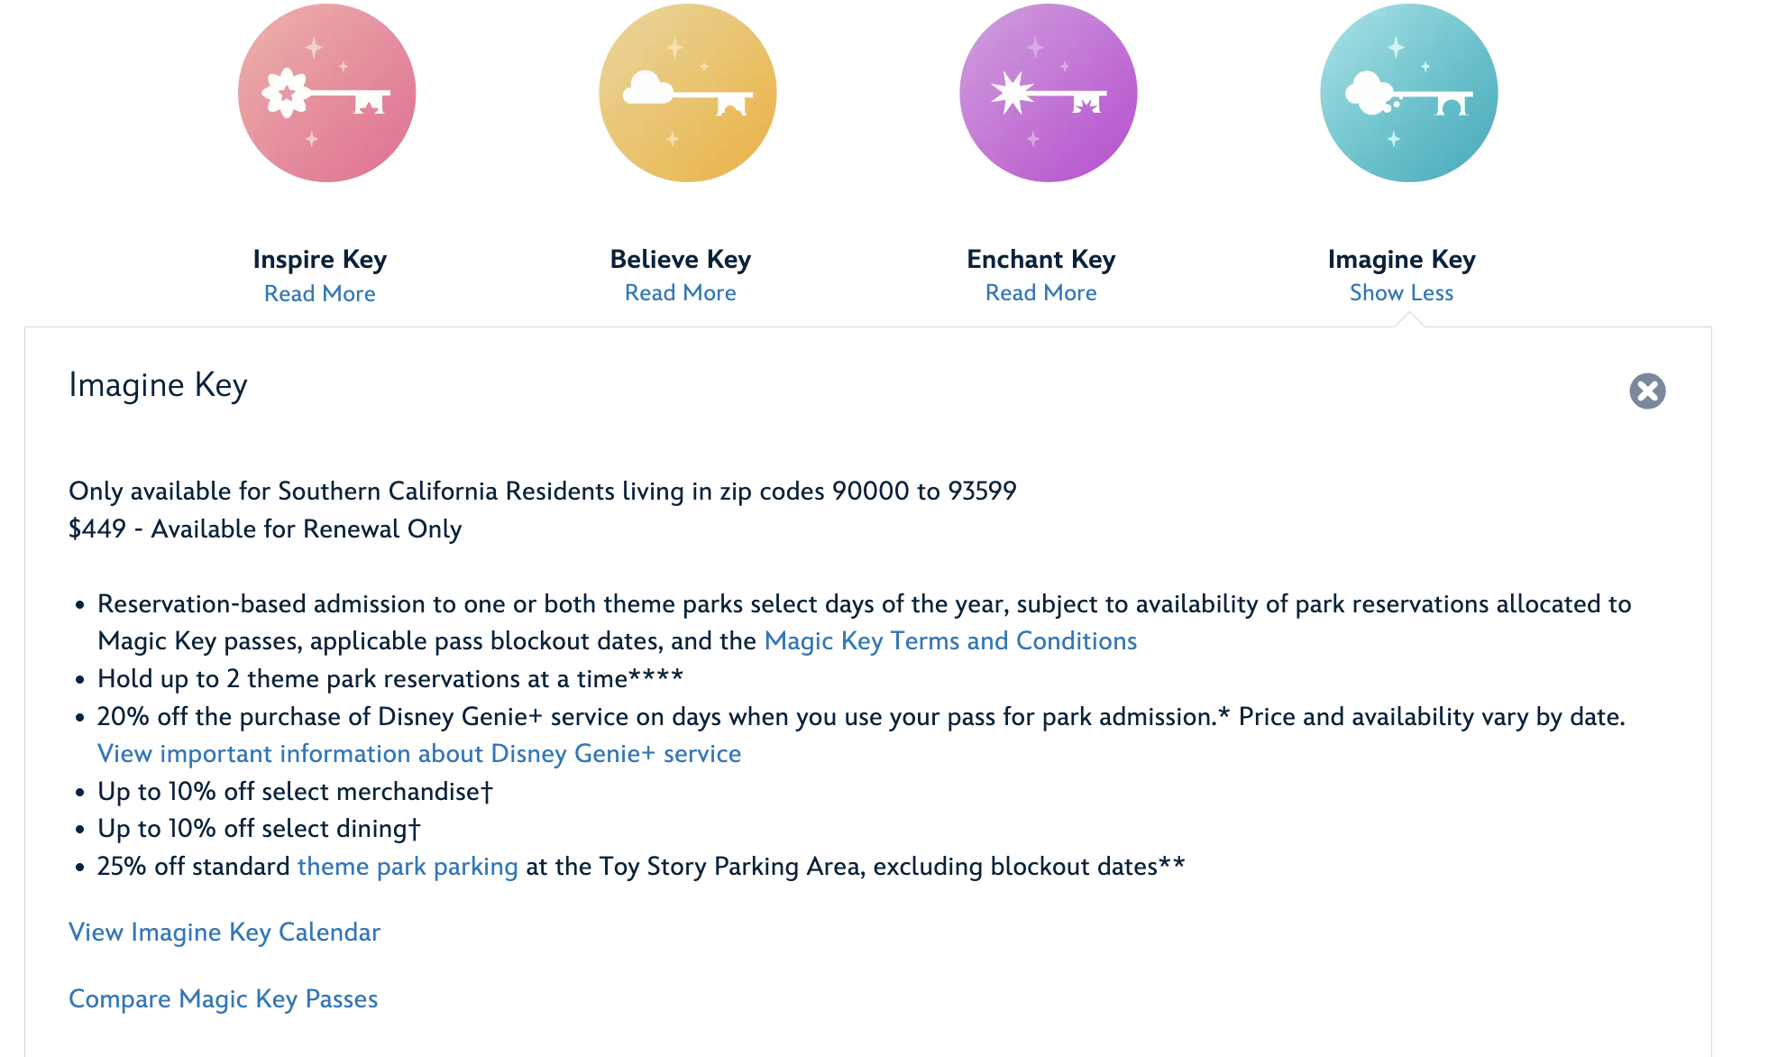Viewport: 1787px width, 1057px height.
Task: Select the Inspire Key heading
Action: coord(320,259)
